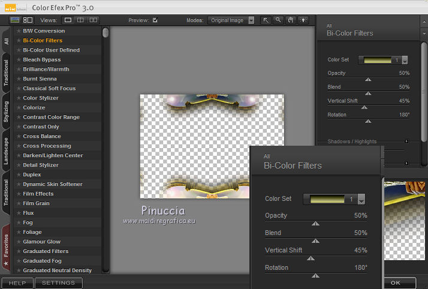This screenshot has width=428, height=289.
Task: Click star icon beside Fog
Action: pos(19,222)
